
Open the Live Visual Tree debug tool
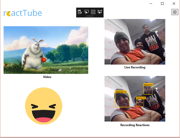[80, 12]
